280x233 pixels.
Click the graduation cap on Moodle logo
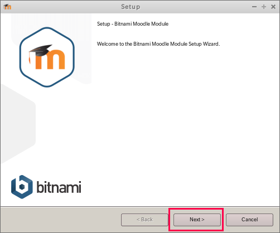tap(41, 50)
